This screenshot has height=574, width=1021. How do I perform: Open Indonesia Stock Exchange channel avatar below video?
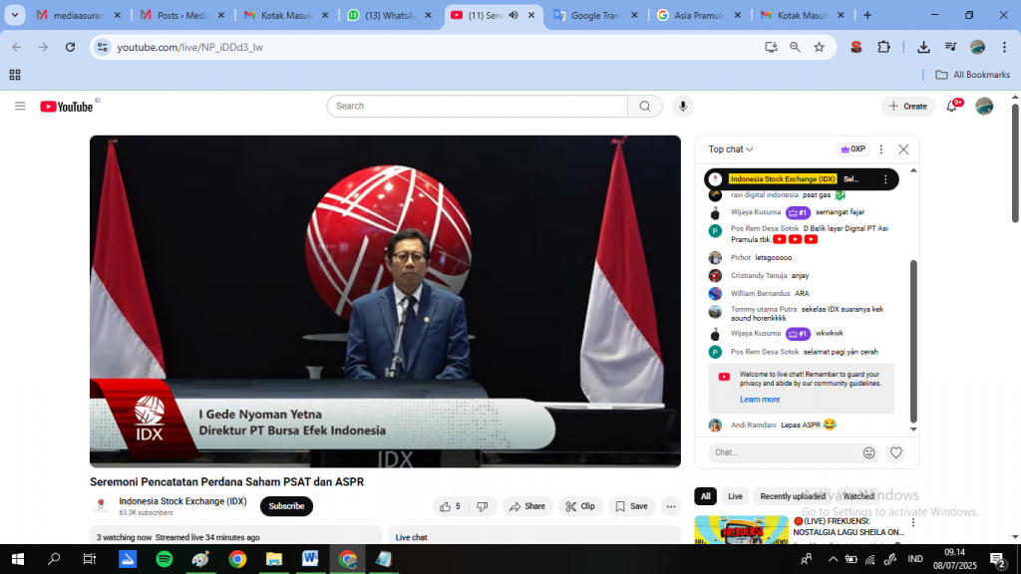101,505
